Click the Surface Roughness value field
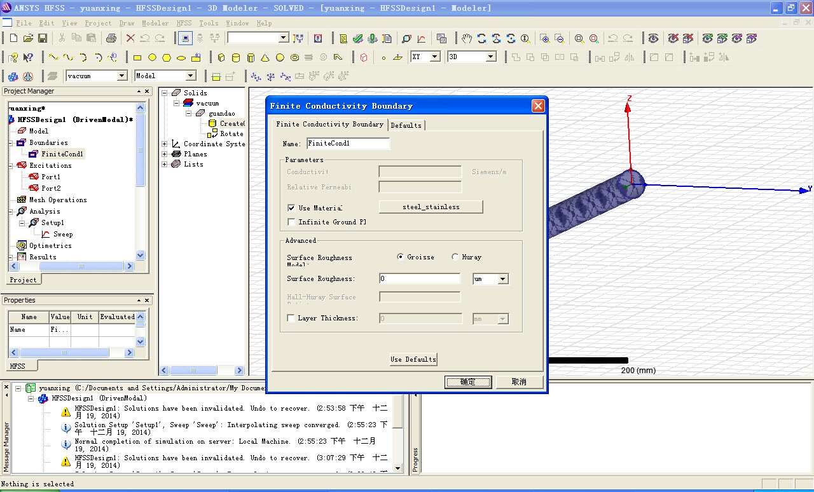The width and height of the screenshot is (814, 492). point(420,279)
